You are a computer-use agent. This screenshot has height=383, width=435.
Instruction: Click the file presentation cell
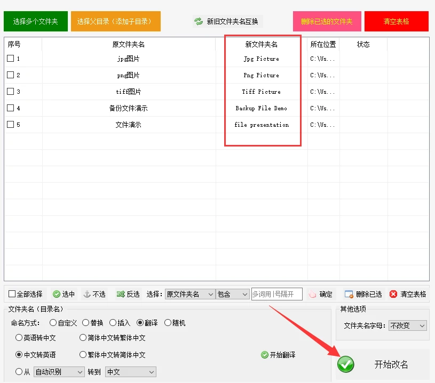tap(262, 125)
